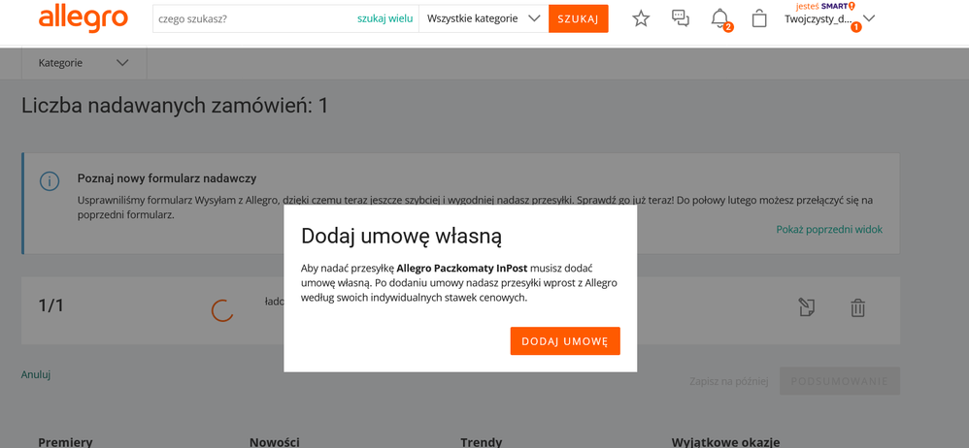The width and height of the screenshot is (969, 448).
Task: Expand the Kategorie menu
Action: (x=84, y=63)
